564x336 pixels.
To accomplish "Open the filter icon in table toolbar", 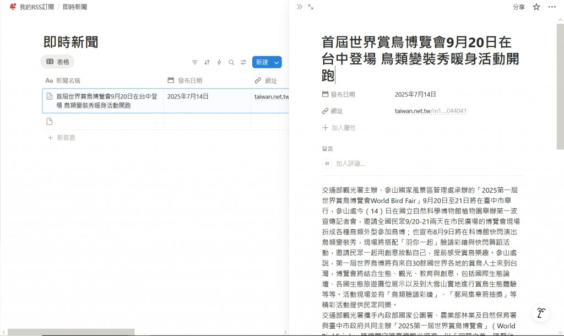I will click(194, 62).
